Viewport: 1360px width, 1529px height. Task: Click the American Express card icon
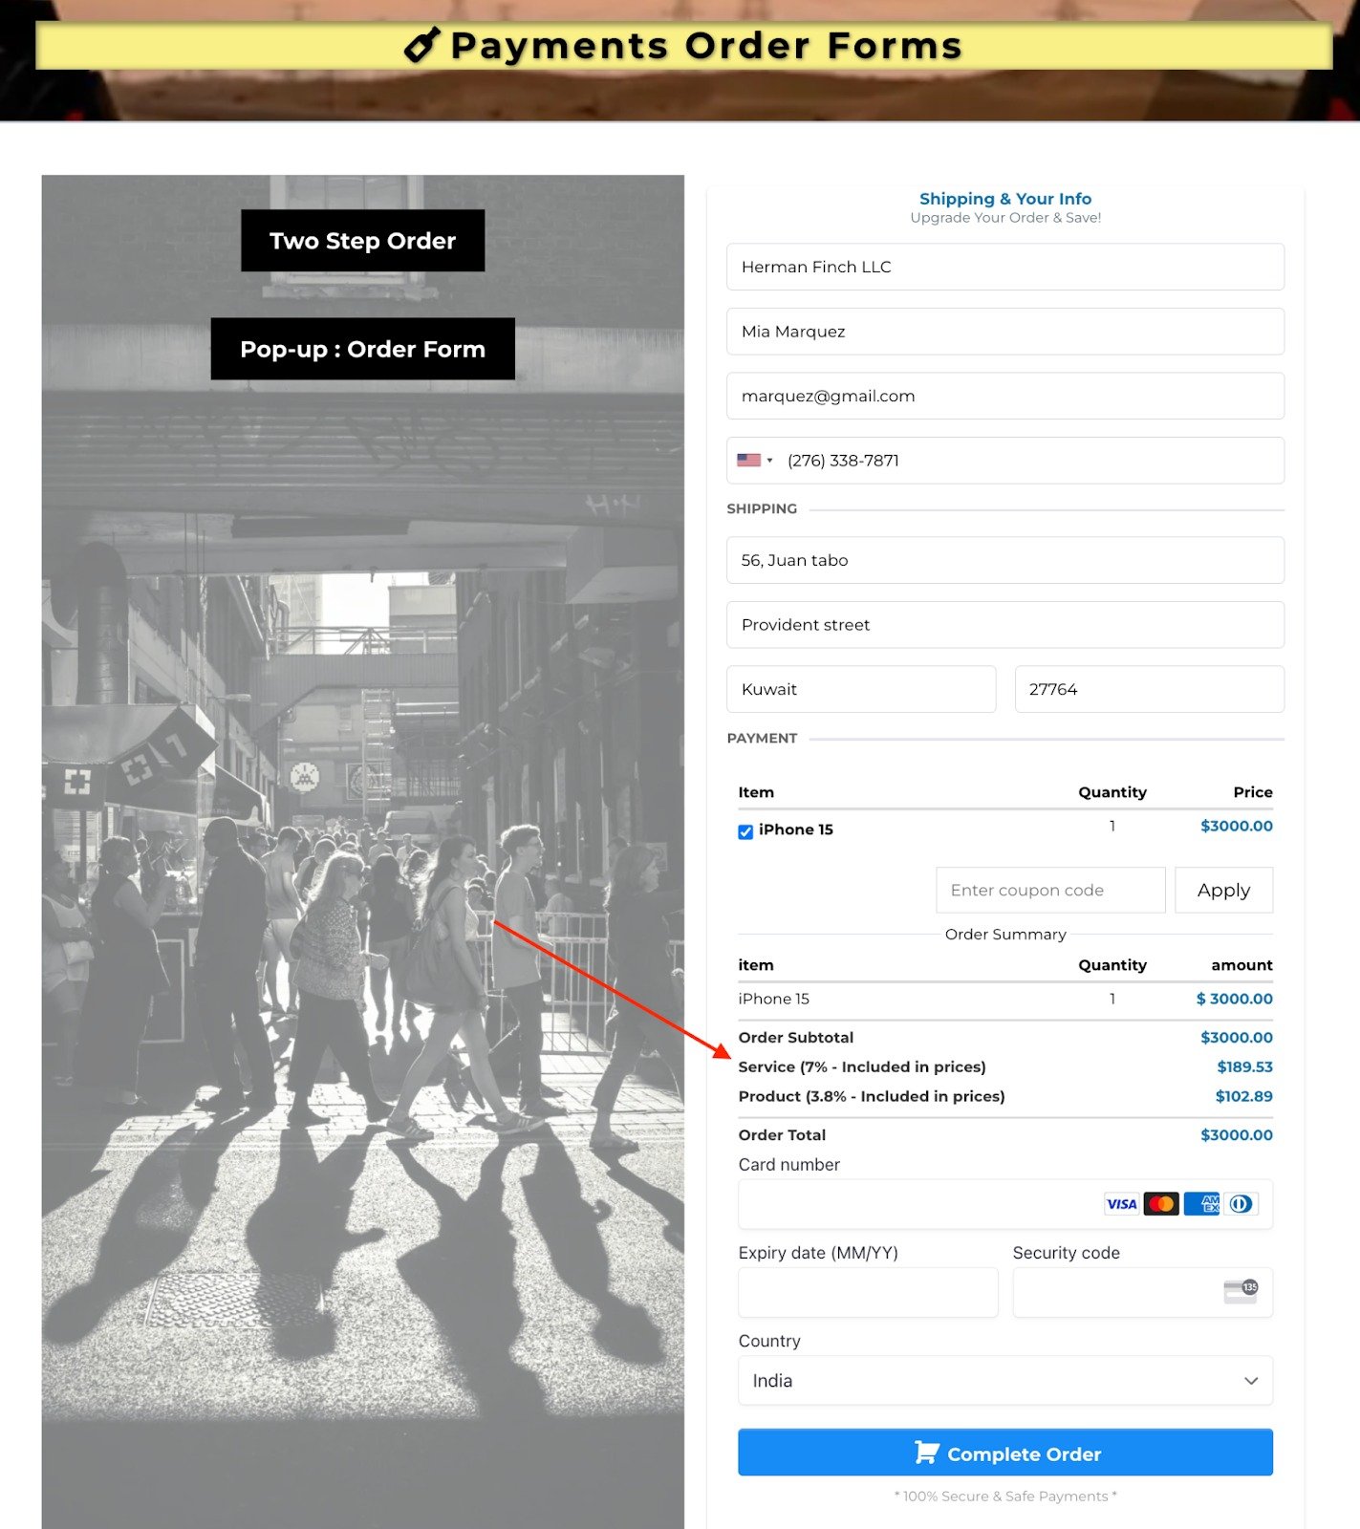[x=1201, y=1204]
